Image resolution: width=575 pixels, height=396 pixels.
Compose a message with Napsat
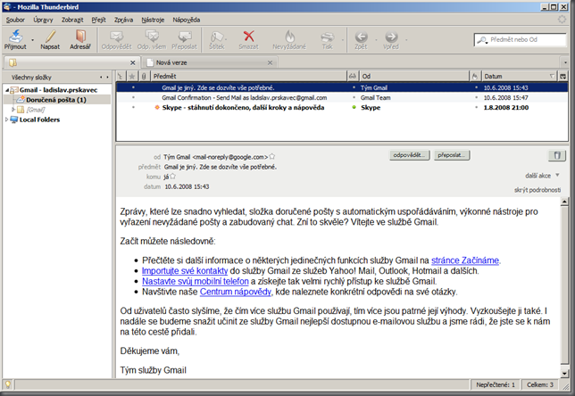(x=50, y=39)
